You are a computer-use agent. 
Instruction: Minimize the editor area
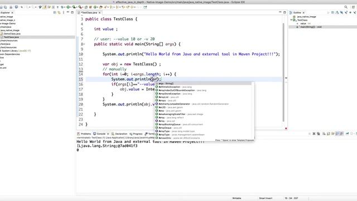click(280, 12)
